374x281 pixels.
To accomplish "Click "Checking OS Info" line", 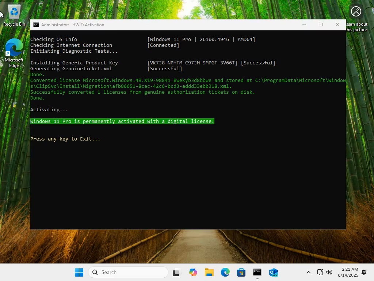I will point(53,40).
